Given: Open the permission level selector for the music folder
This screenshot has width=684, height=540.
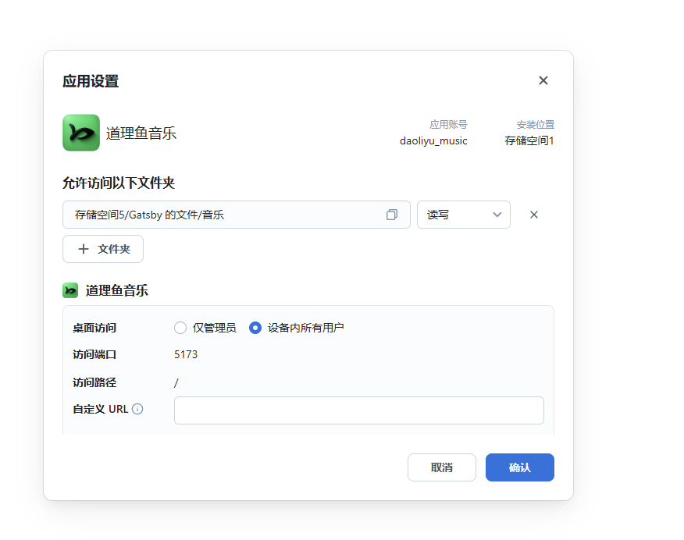Looking at the screenshot, I should pos(464,214).
